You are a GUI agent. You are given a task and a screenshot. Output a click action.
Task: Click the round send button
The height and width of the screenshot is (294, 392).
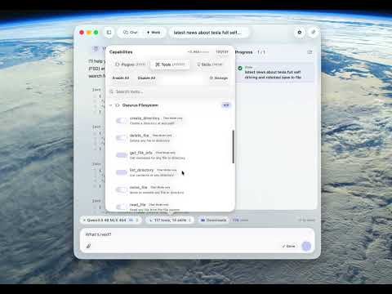pyautogui.click(x=306, y=246)
